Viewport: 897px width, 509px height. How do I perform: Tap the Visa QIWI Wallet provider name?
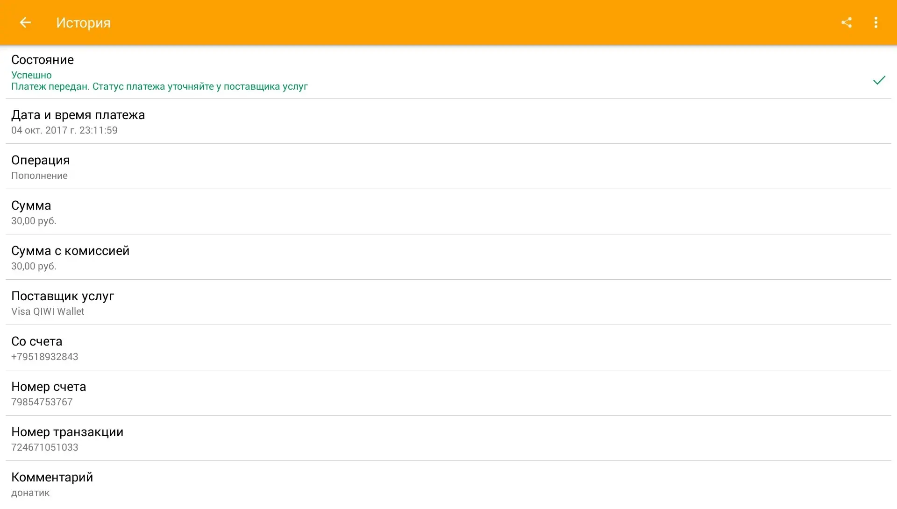pyautogui.click(x=48, y=311)
